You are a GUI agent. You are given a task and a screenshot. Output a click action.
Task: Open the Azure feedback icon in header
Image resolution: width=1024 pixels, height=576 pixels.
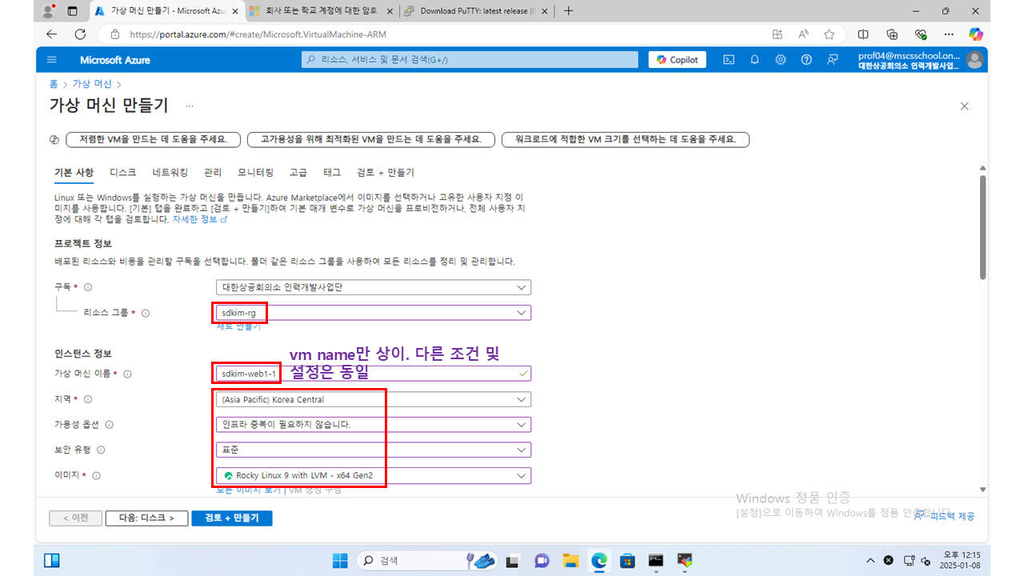point(833,60)
